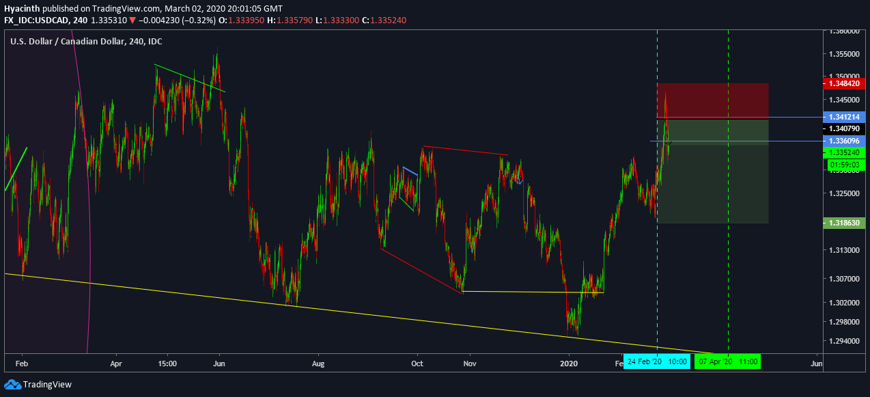This screenshot has height=397, width=870.
Task: Click the 1.350000 price axis tick
Action: tap(845, 76)
